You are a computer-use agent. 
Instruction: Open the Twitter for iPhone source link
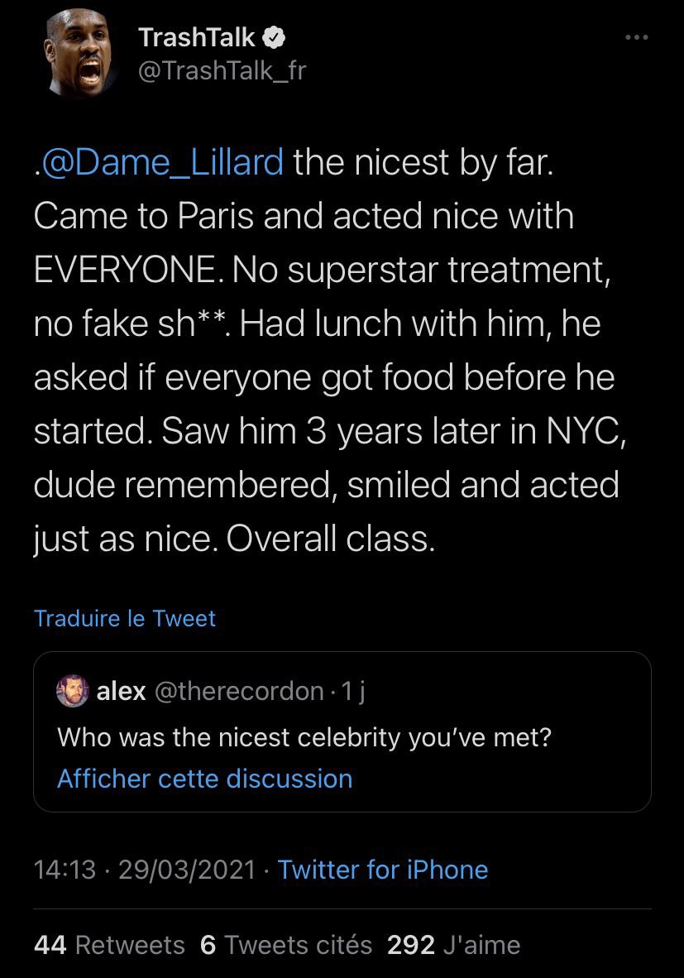point(382,870)
